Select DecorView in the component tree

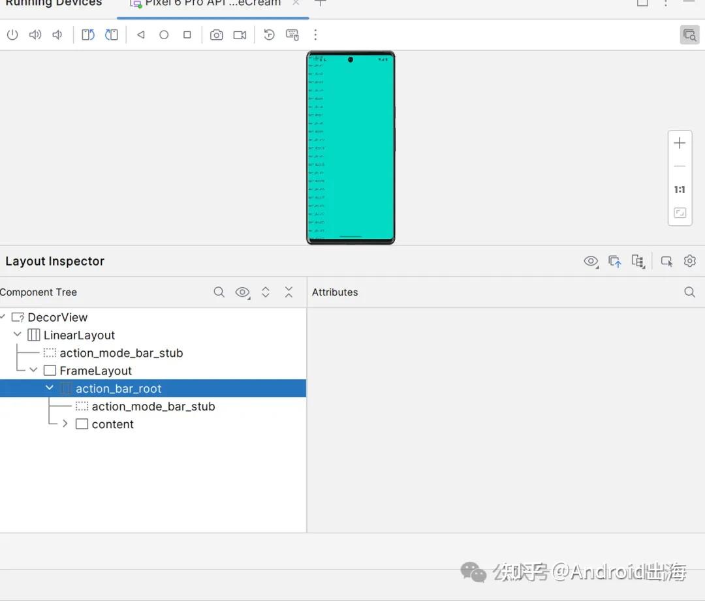pyautogui.click(x=57, y=318)
